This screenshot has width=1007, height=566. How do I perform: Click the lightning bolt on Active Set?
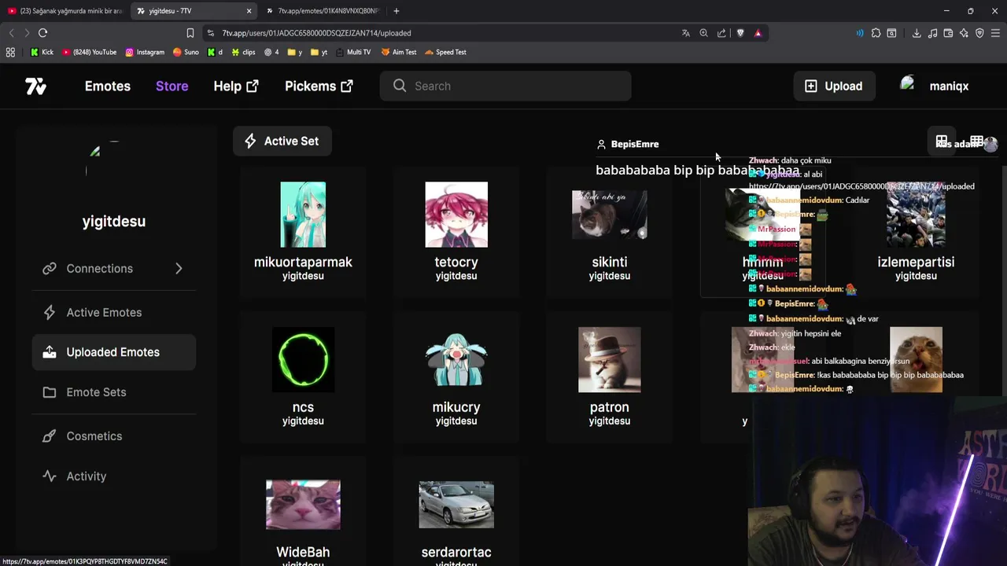[x=250, y=141]
